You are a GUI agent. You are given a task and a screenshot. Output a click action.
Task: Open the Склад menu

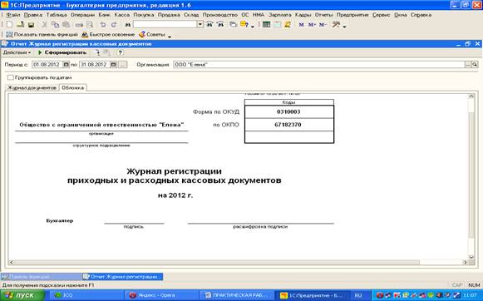191,15
